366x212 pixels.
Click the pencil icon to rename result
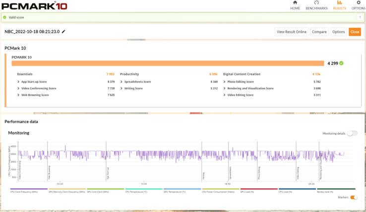[x=63, y=31]
